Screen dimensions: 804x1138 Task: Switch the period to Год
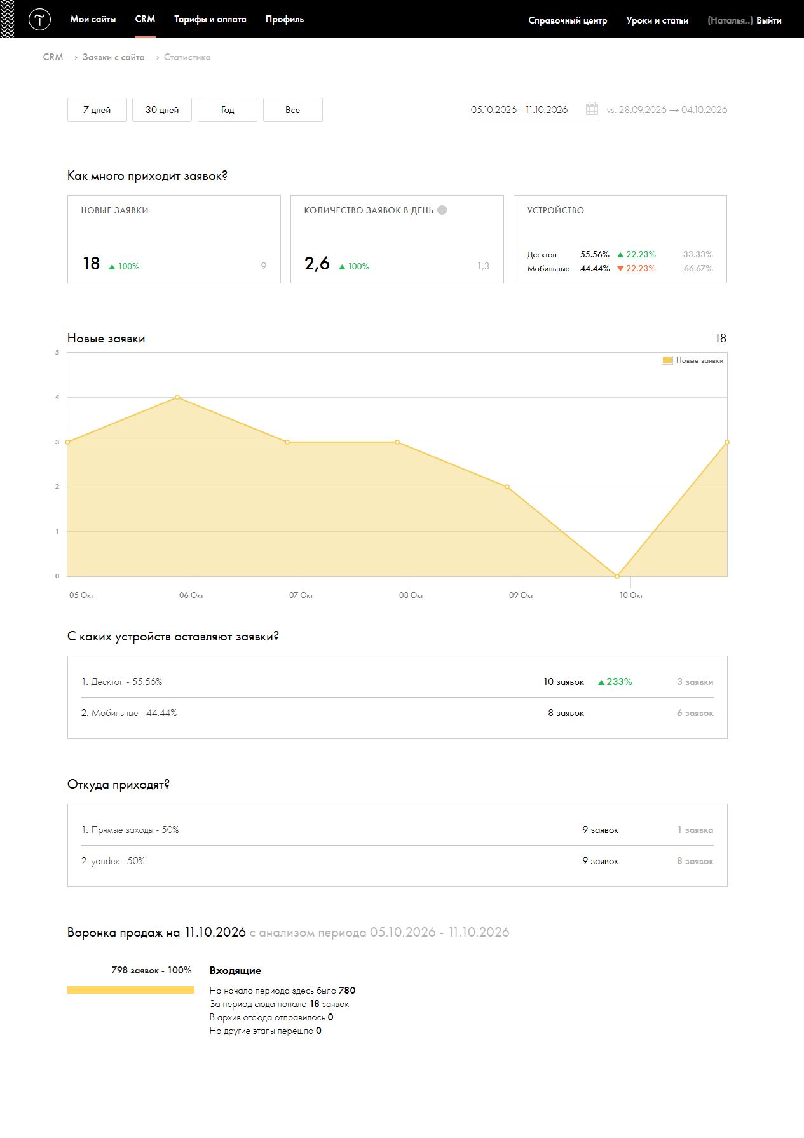[x=228, y=110]
